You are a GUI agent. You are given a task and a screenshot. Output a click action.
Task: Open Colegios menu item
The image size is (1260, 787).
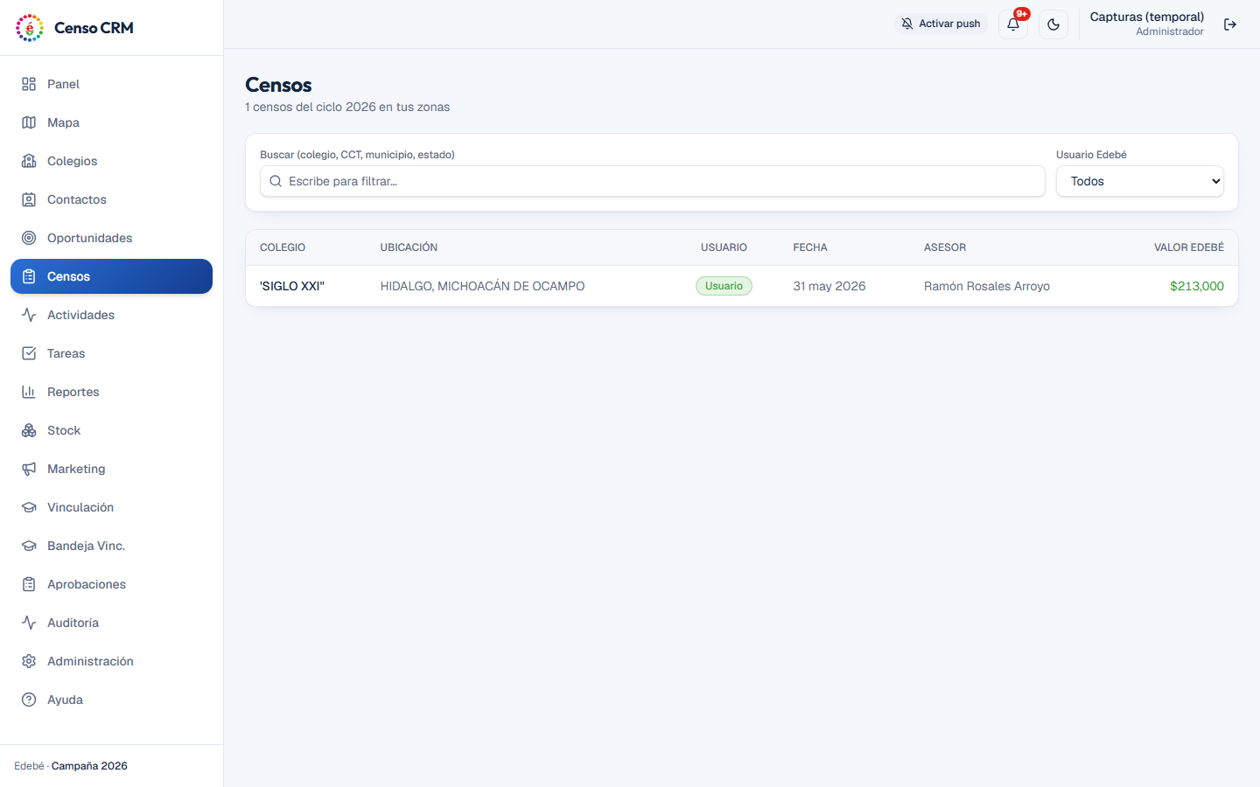[x=111, y=161]
